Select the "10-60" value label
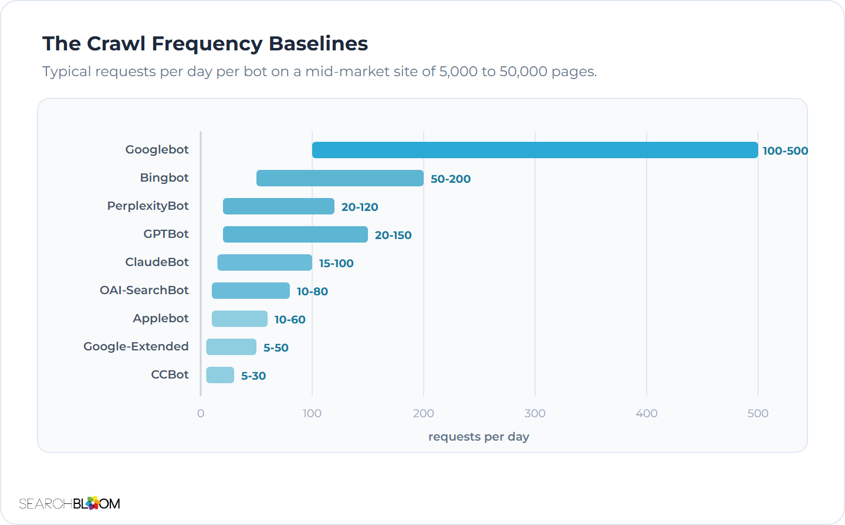 tap(290, 319)
